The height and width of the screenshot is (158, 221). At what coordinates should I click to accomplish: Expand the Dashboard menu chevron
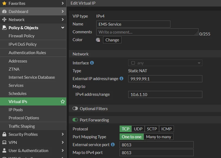[63, 11]
